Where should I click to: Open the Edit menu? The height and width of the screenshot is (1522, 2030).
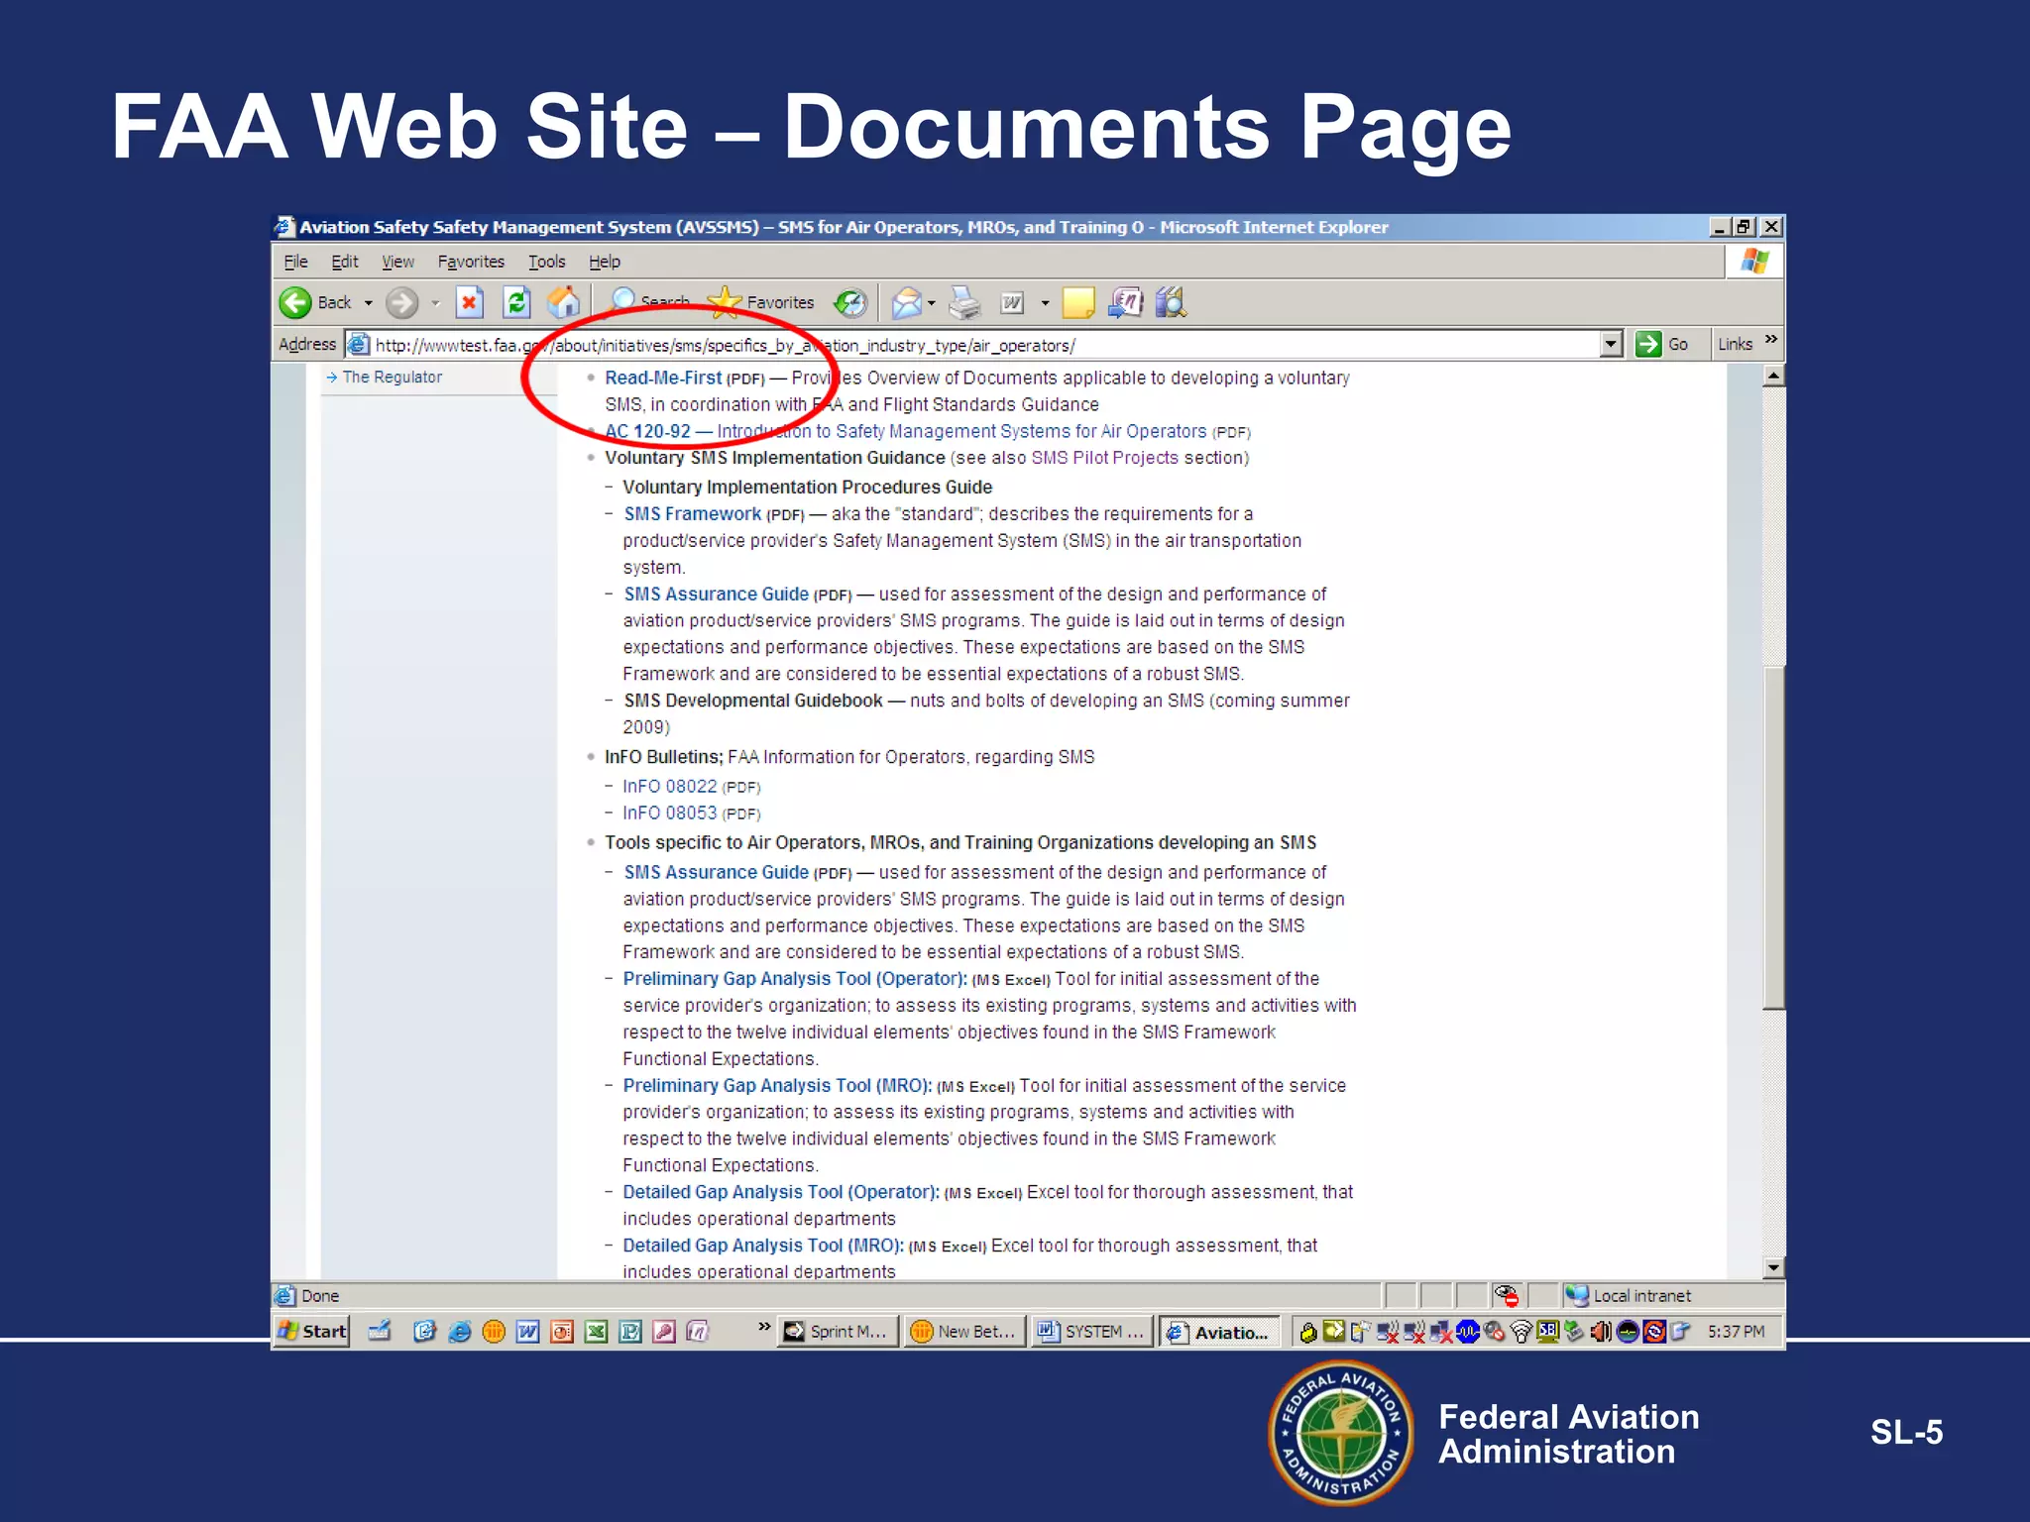(x=344, y=262)
